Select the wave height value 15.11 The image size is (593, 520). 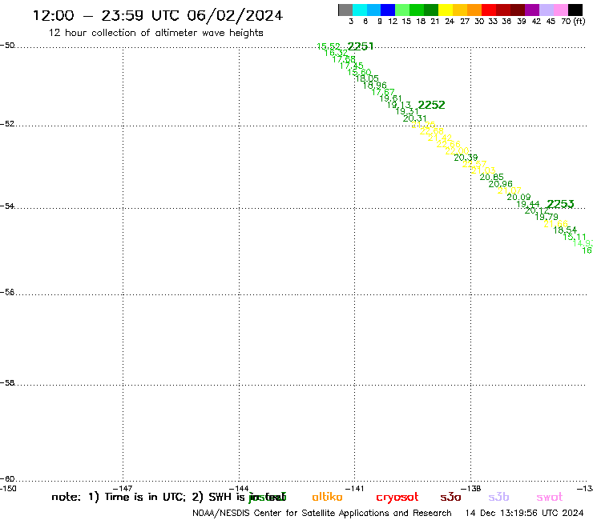click(x=574, y=237)
